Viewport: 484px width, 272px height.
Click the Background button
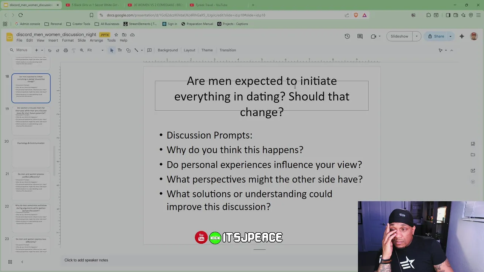(x=168, y=50)
